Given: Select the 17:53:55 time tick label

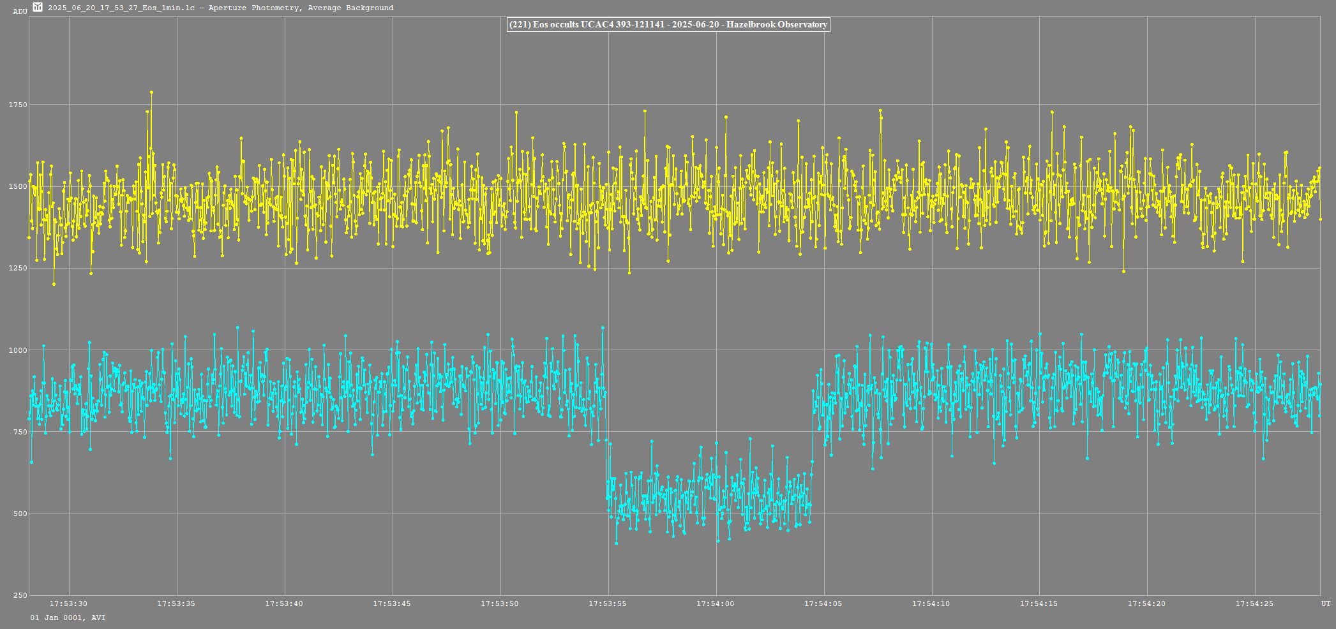Looking at the screenshot, I should (608, 603).
